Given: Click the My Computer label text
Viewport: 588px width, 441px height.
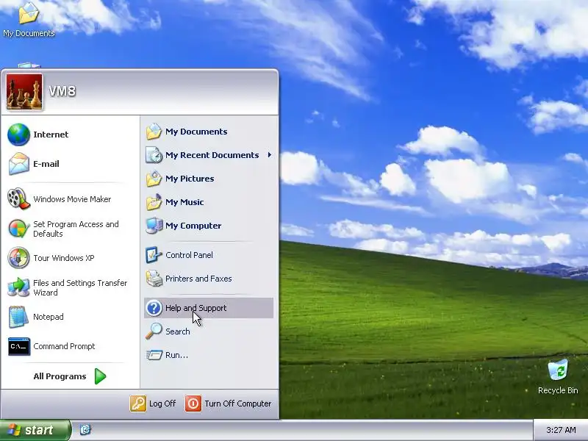Looking at the screenshot, I should (193, 226).
